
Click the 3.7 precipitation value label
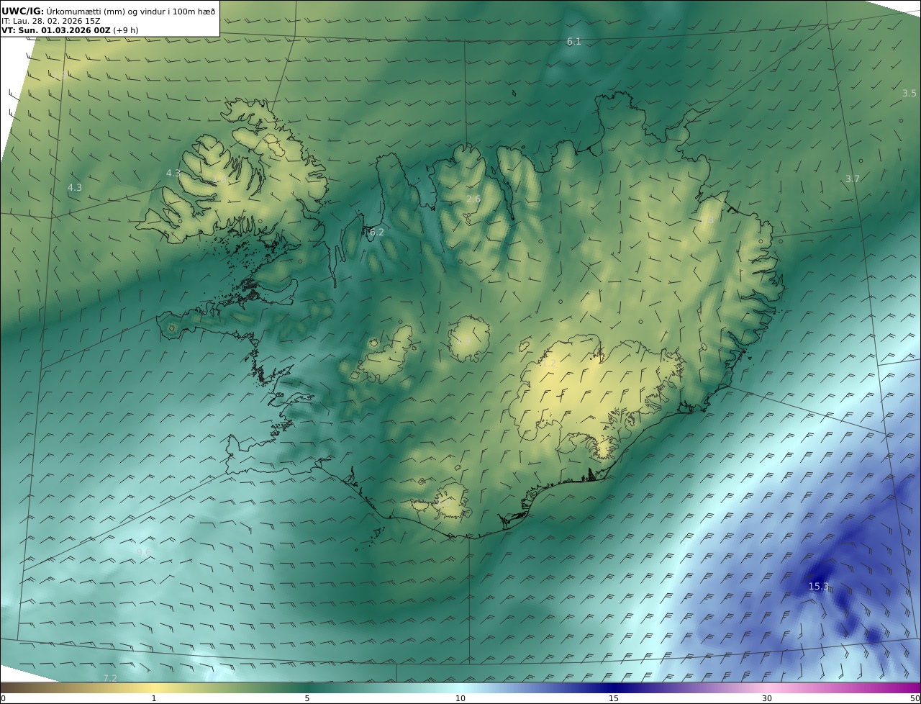tap(852, 179)
